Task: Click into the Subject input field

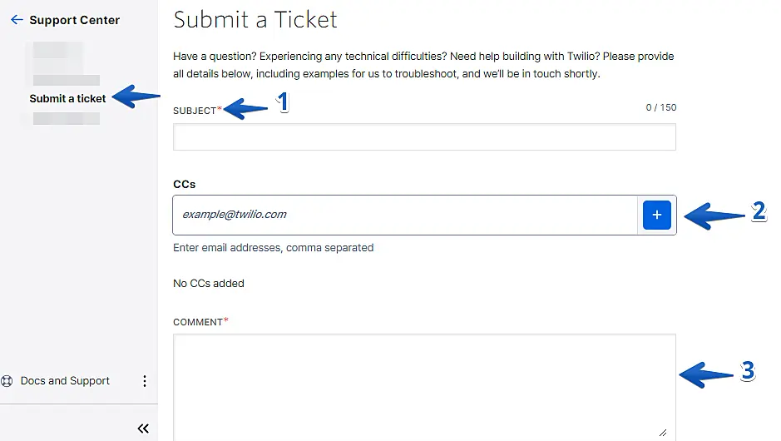Action: coord(423,137)
